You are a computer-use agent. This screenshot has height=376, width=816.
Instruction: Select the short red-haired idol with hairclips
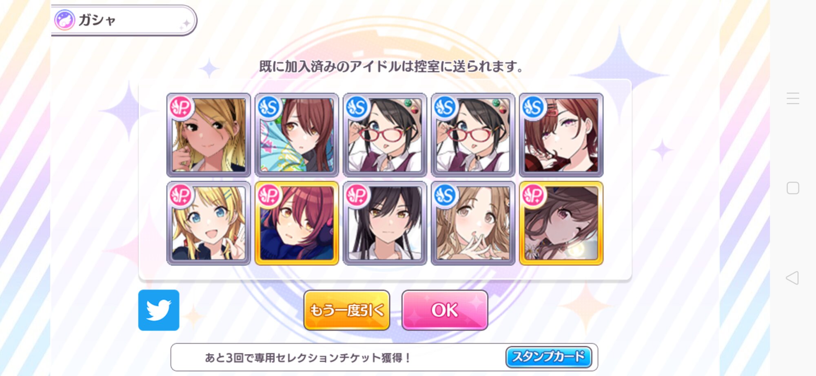pyautogui.click(x=561, y=135)
